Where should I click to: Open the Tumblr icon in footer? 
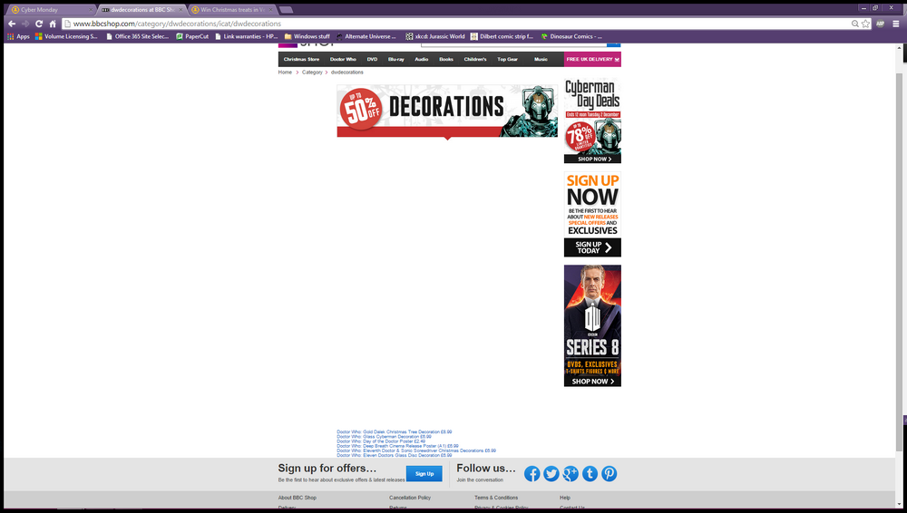click(x=590, y=474)
